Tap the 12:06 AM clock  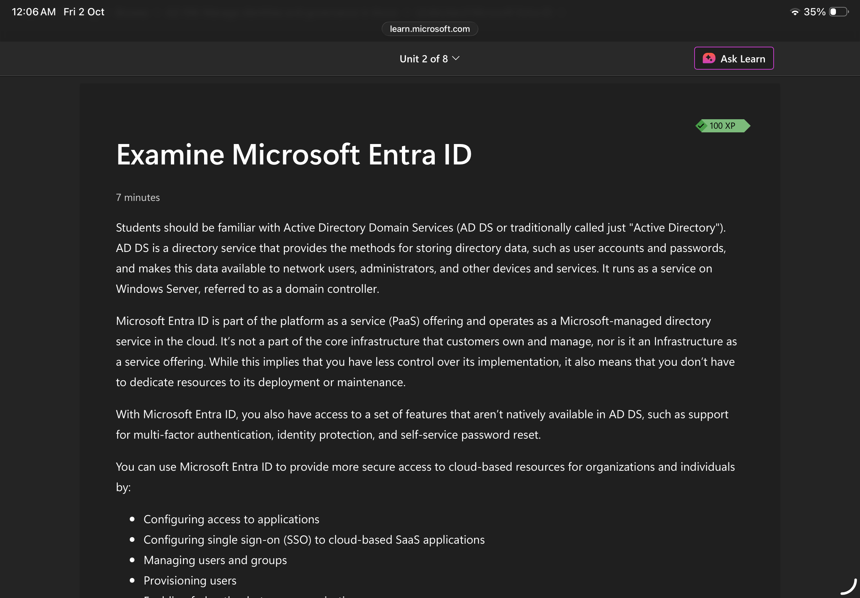point(34,12)
